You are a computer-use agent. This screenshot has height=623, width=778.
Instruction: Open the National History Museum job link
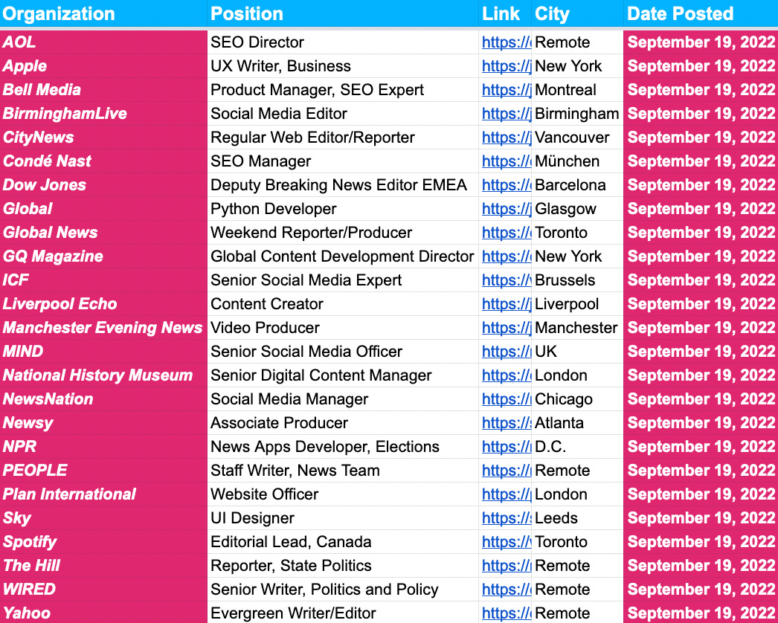506,375
